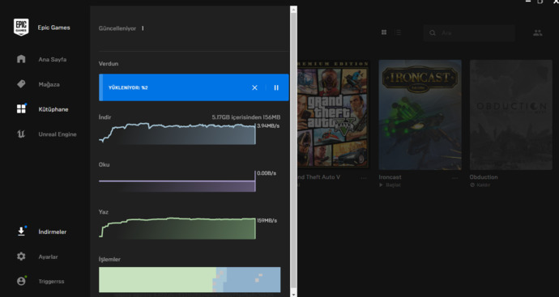The height and width of the screenshot is (297, 559).
Task: Click the Oku read speed graph
Action: [177, 181]
